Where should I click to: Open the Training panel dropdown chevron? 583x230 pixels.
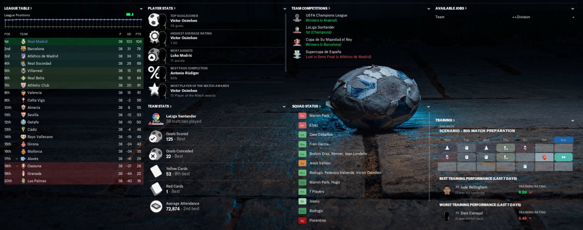(x=573, y=120)
